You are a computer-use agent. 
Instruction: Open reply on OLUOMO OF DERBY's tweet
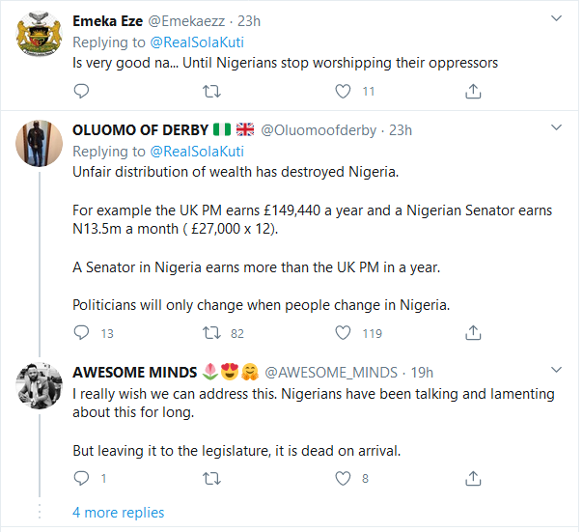[x=82, y=333]
